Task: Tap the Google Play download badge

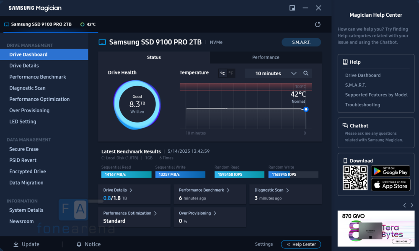Action: click(391, 171)
